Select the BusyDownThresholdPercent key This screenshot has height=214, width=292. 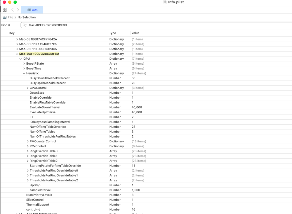pyautogui.click(x=50, y=78)
